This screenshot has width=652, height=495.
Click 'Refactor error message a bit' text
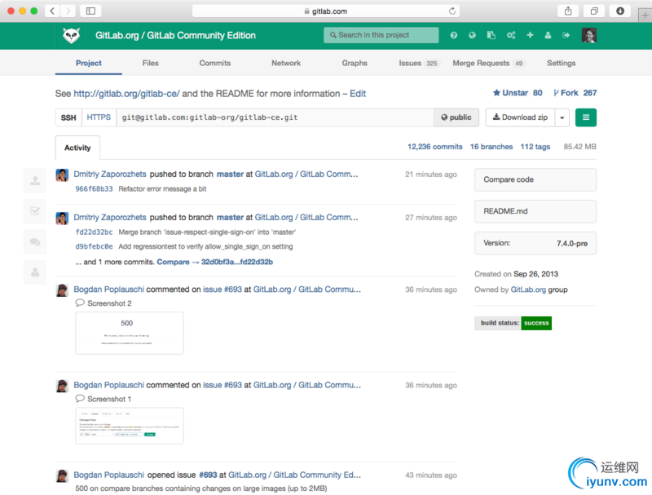coord(162,189)
